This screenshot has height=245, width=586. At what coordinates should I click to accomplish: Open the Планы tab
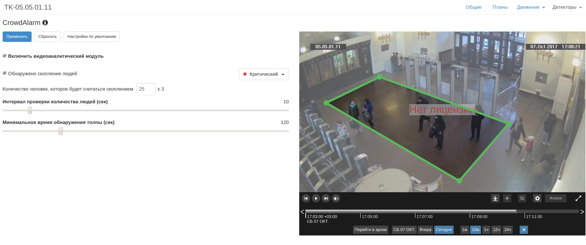pos(500,7)
